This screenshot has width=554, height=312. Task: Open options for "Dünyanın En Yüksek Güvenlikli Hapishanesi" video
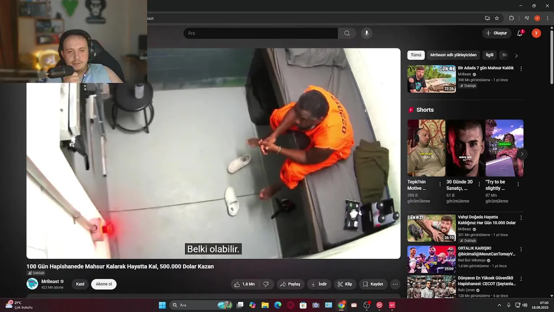click(x=521, y=279)
